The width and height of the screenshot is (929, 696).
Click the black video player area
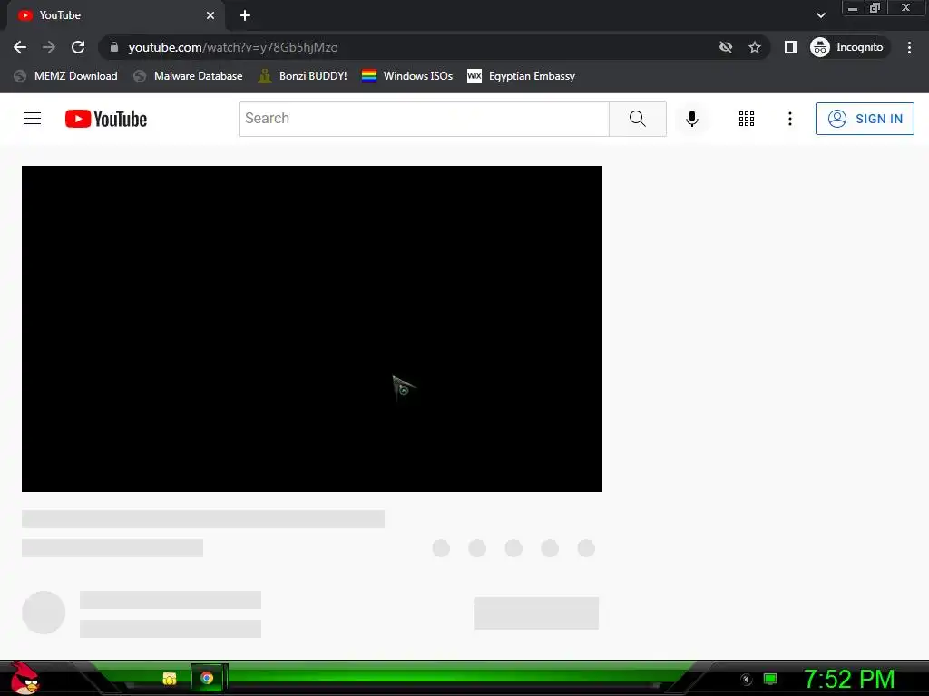tap(312, 328)
